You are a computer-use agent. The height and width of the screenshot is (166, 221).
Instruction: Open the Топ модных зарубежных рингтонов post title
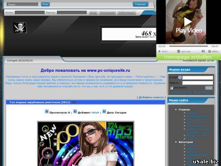tap(40, 102)
